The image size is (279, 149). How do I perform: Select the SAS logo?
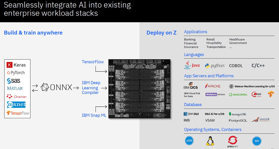tap(14, 81)
